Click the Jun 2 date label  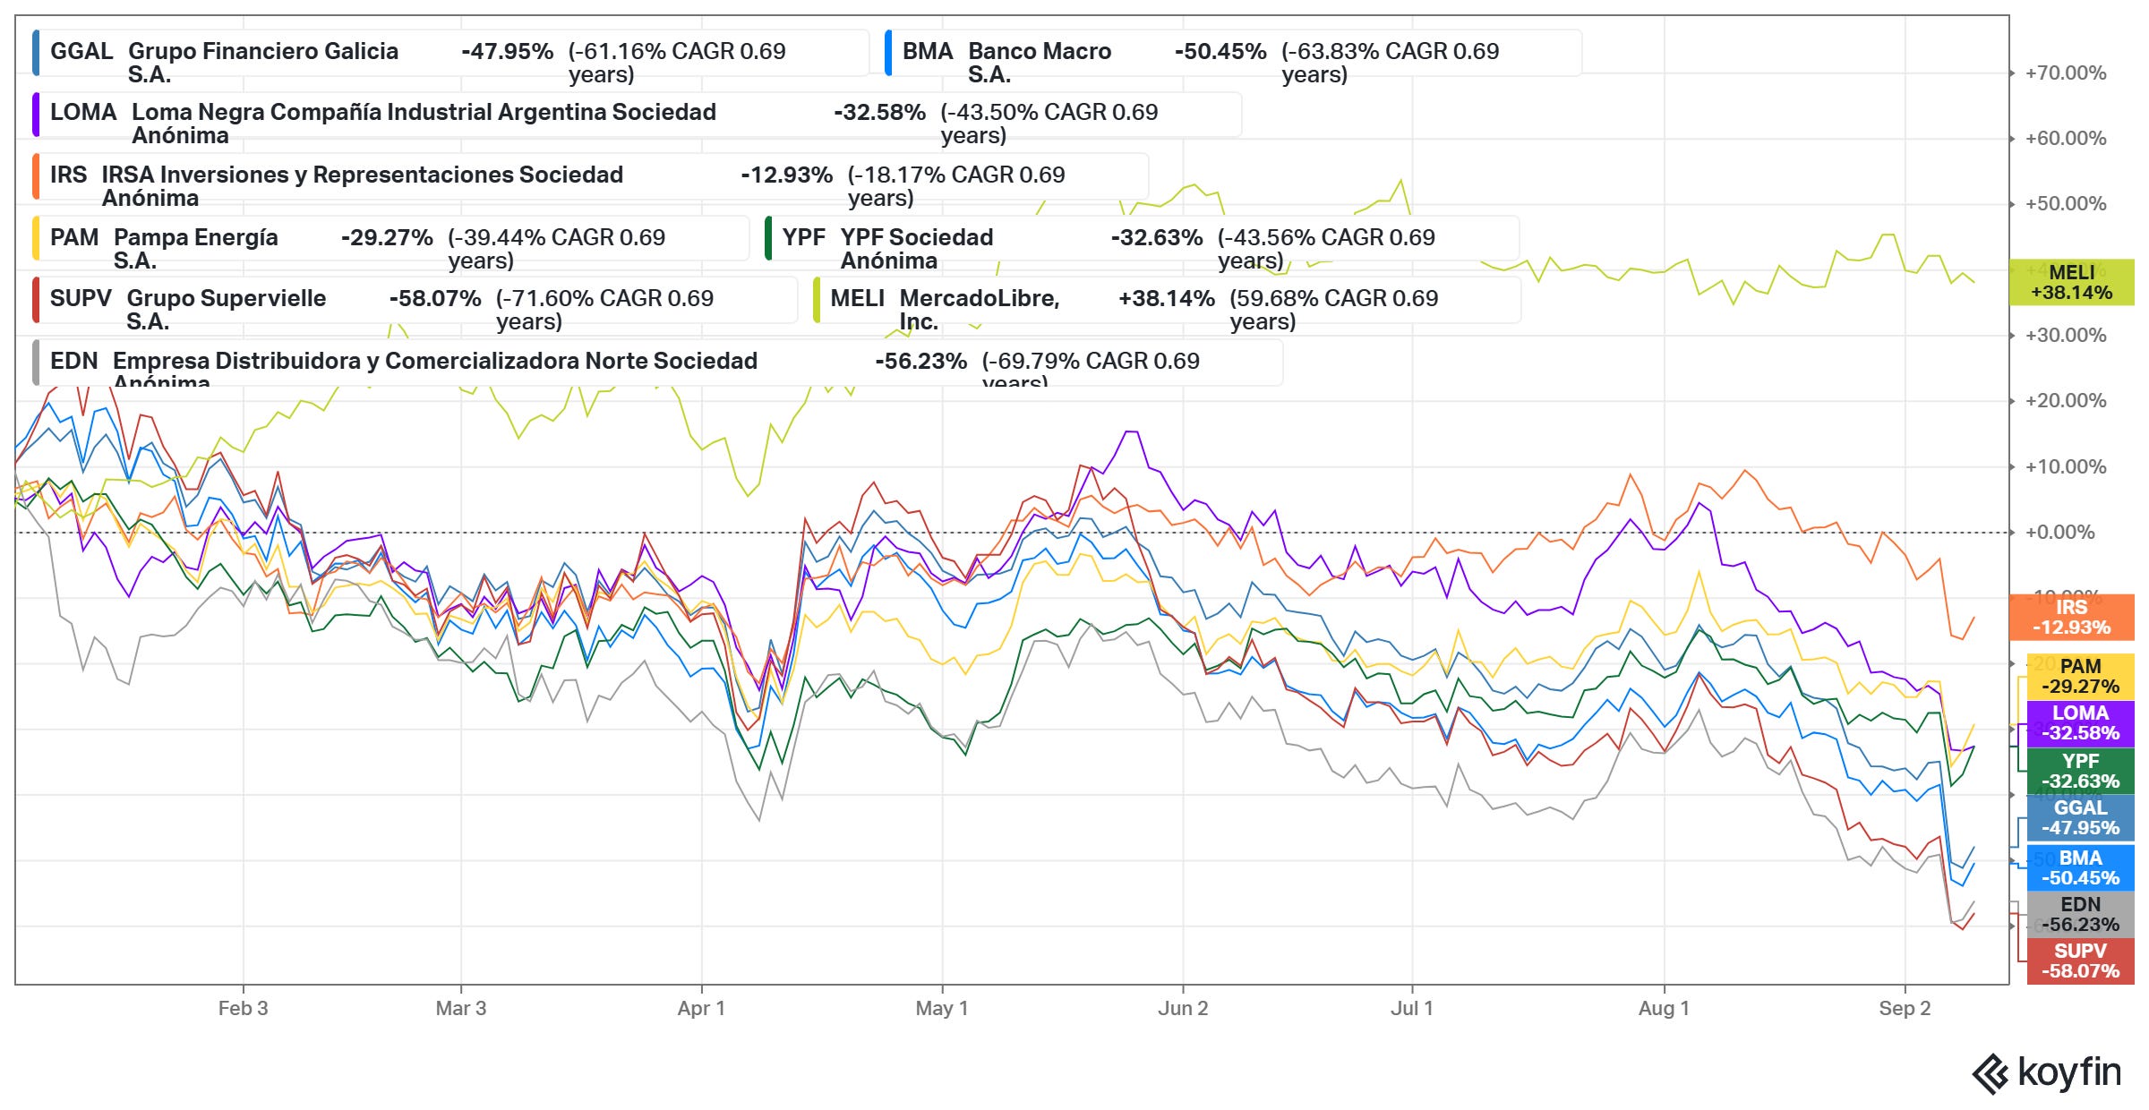(x=1183, y=1009)
